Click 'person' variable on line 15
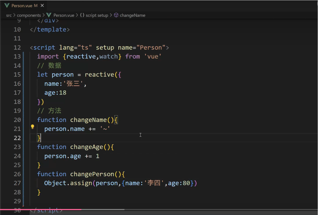The width and height of the screenshot is (318, 215). (63, 75)
